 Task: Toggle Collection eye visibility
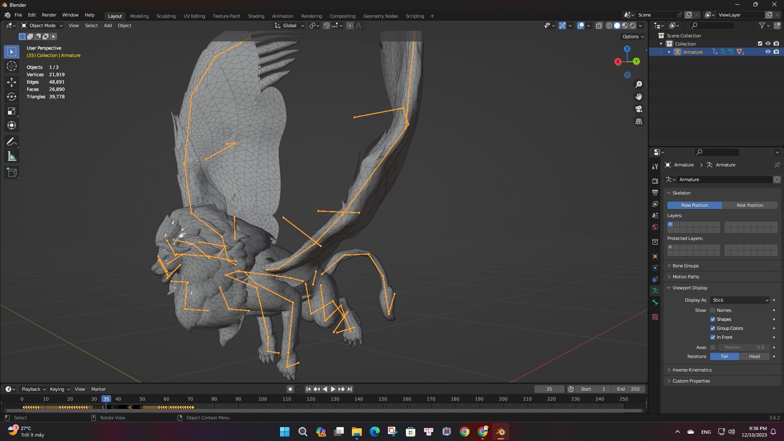768,44
